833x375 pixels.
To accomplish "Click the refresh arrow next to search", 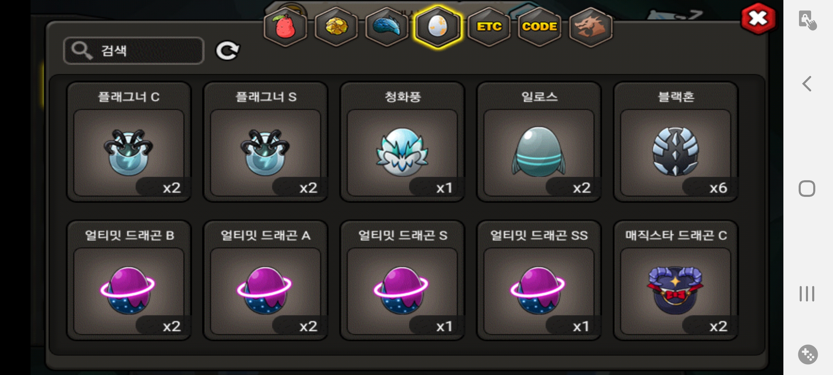I will 228,51.
